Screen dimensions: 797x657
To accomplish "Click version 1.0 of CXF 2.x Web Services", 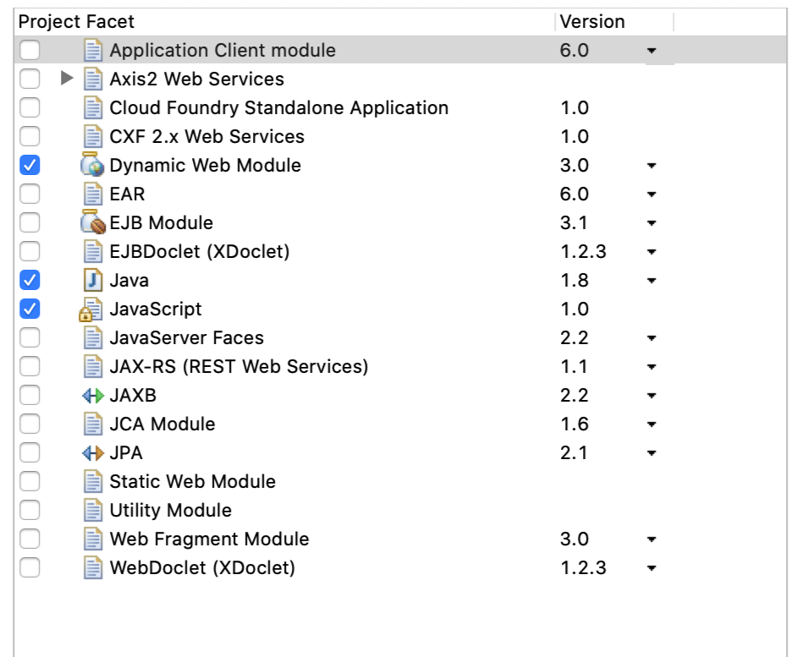I will (x=574, y=137).
